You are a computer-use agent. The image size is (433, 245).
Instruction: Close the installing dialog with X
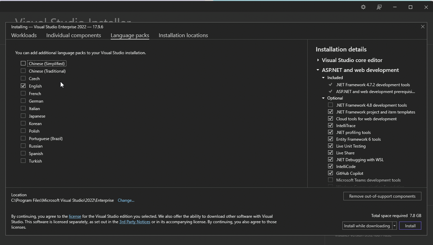point(423,27)
